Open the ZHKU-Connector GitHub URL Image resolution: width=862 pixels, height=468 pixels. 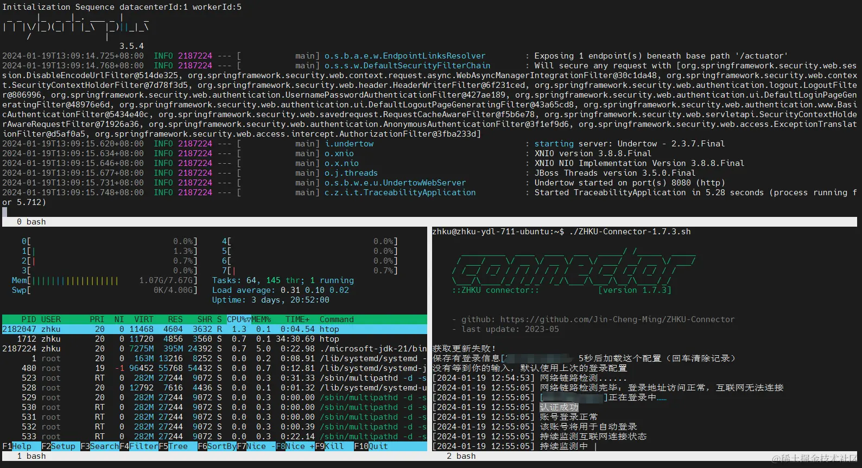pyautogui.click(x=617, y=319)
